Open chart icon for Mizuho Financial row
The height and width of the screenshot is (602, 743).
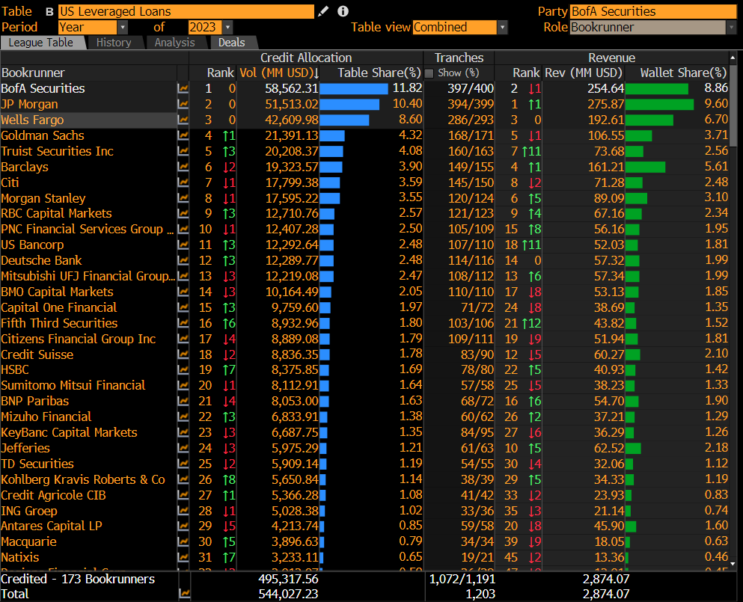(183, 417)
